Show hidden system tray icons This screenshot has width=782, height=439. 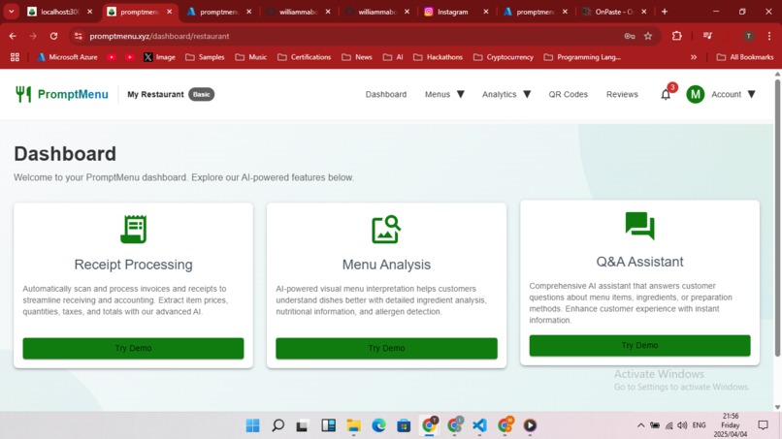click(x=641, y=425)
